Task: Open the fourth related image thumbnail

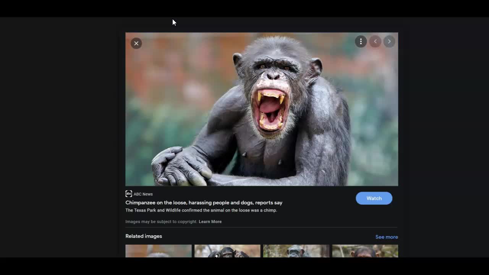Action: (x=365, y=251)
